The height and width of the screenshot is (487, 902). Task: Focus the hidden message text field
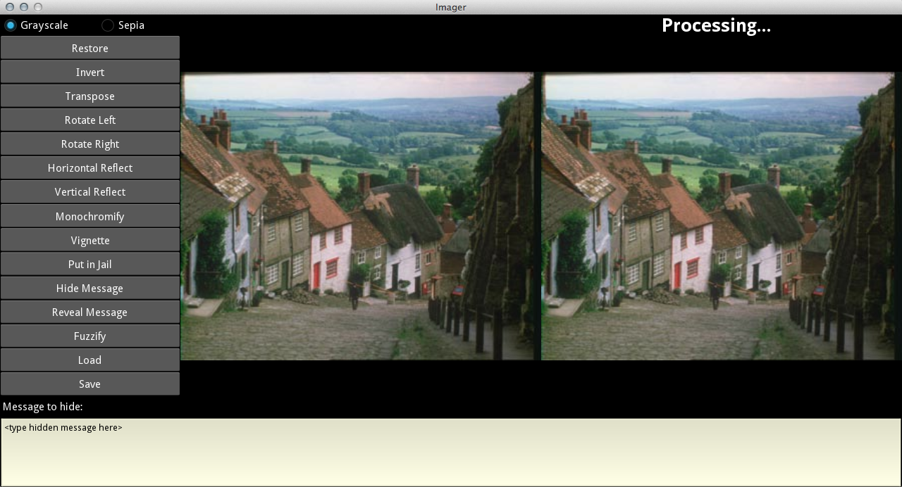tap(451, 452)
